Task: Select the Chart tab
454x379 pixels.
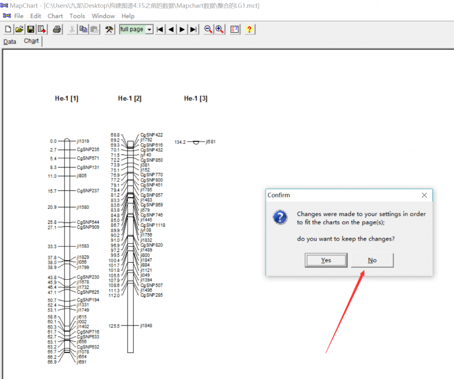Action: pyautogui.click(x=31, y=41)
